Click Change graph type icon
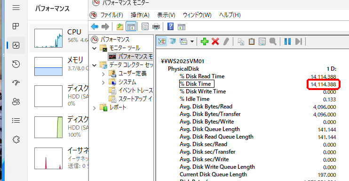Viewport: 349px width, 181px height. point(183,41)
